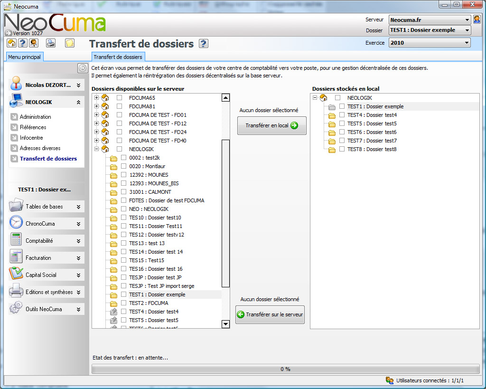The height and width of the screenshot is (389, 486).
Task: Click the NEOLOGIK computer icon in sidebar
Action: point(16,101)
